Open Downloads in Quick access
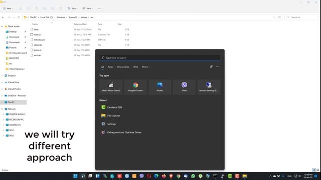321x180 pixels. pyautogui.click(x=14, y=37)
